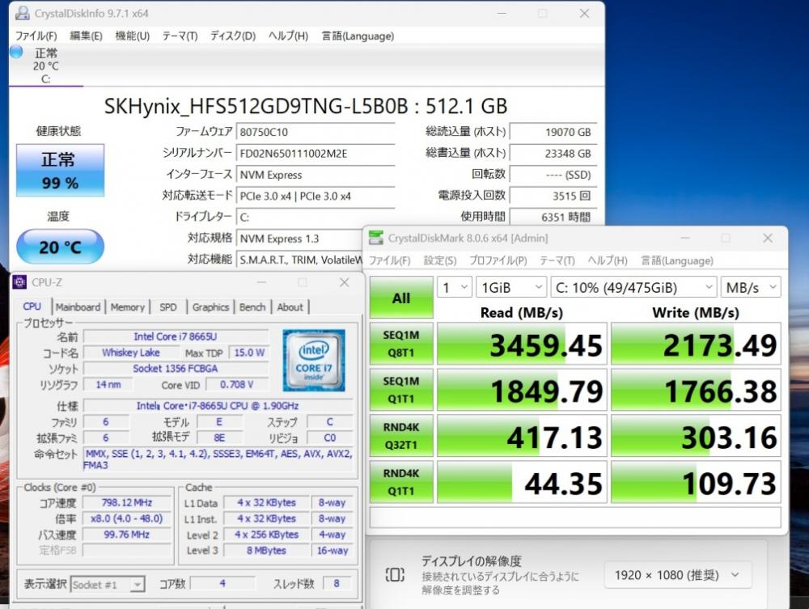Viewport: 809px width, 609px height.
Task: Open 言語(Language) menu in CrystalDiskInfo
Action: coord(358,36)
